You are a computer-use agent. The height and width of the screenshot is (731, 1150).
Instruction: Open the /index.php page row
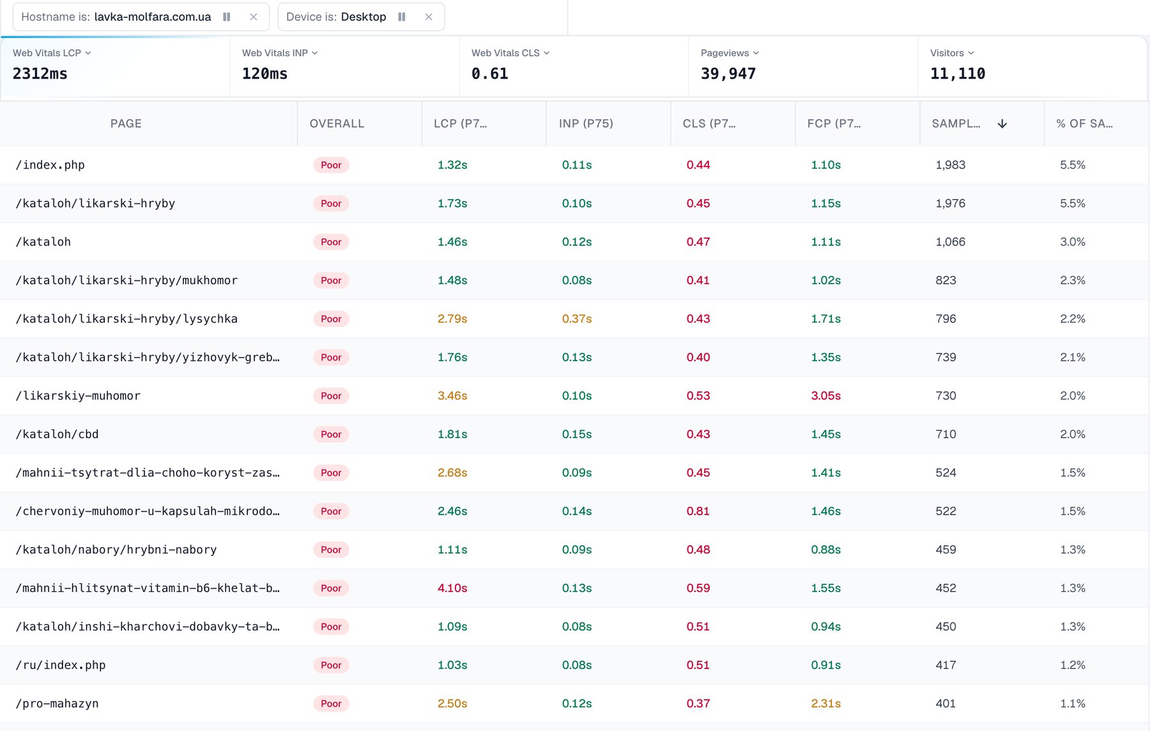(x=574, y=165)
